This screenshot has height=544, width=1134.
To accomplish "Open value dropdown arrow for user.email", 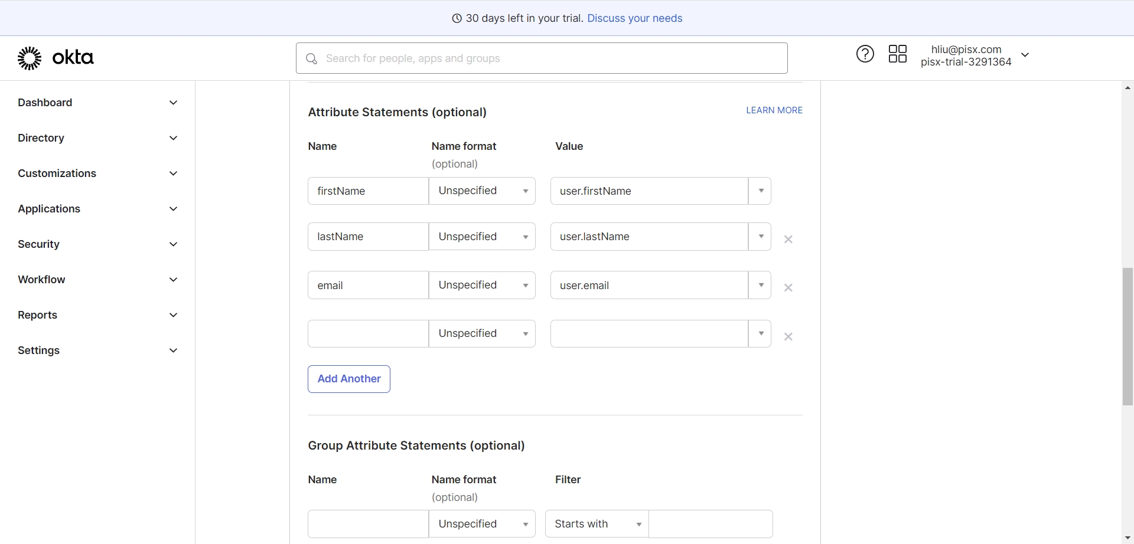I will pyautogui.click(x=761, y=286).
